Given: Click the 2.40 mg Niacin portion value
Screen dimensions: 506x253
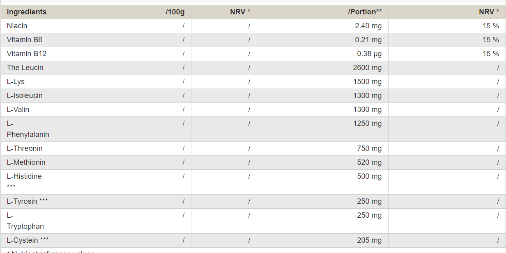Looking at the screenshot, I should coord(368,26).
